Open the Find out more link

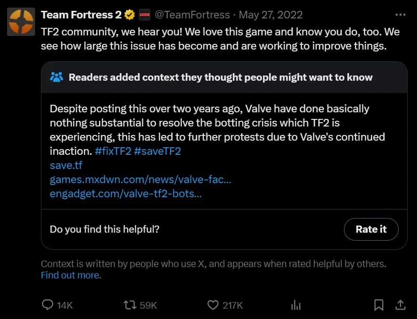click(x=71, y=275)
